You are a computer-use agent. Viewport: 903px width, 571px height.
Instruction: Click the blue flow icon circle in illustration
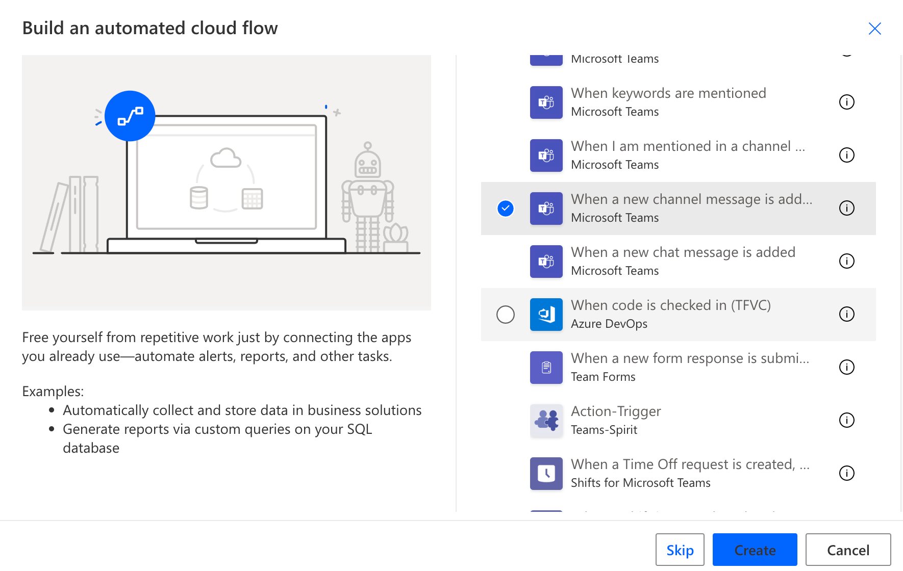pyautogui.click(x=130, y=116)
